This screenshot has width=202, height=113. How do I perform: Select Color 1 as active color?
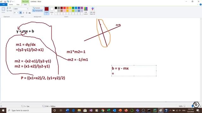46,11
